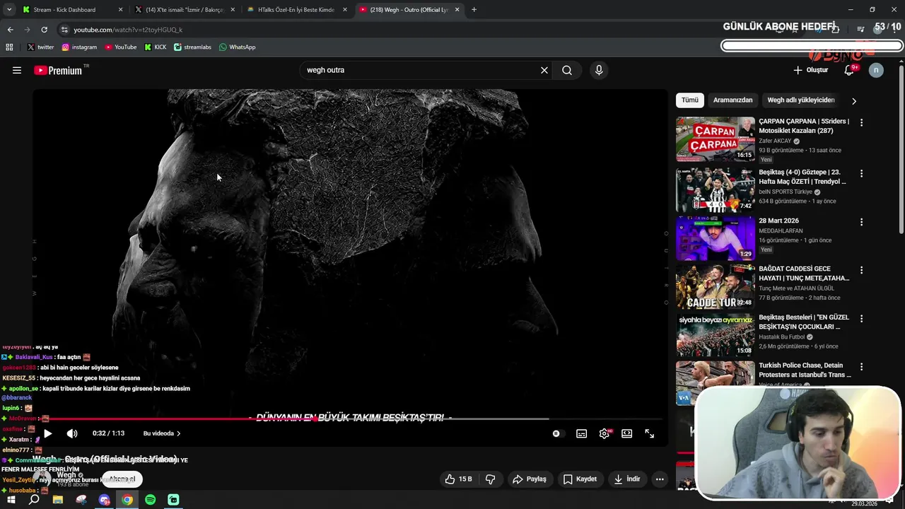
Task: Enter fullscreen mode
Action: (x=650, y=433)
